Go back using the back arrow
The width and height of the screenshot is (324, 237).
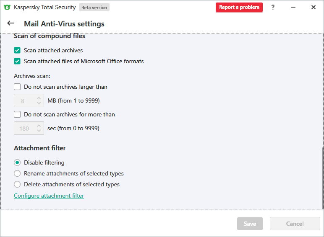tap(10, 23)
